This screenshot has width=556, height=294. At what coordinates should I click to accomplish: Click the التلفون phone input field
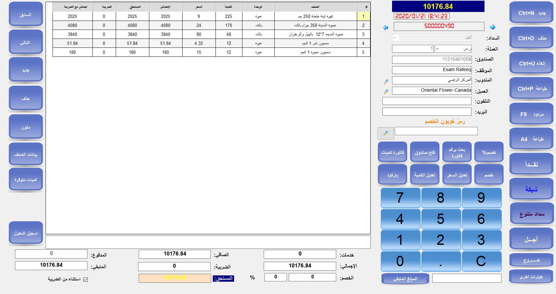[x=427, y=101]
